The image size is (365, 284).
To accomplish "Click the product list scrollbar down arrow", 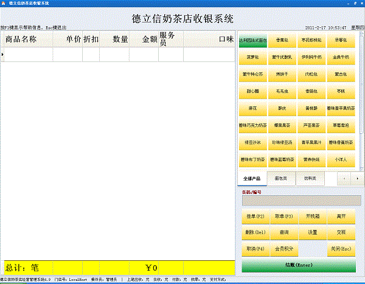I will coord(361,168).
